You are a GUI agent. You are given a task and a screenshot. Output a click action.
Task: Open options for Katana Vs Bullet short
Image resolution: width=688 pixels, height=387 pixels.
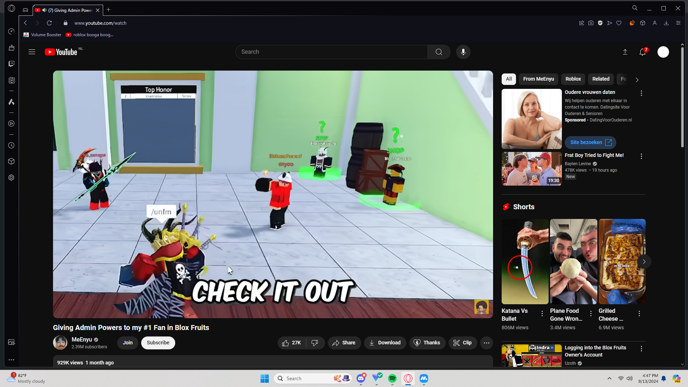pyautogui.click(x=542, y=314)
